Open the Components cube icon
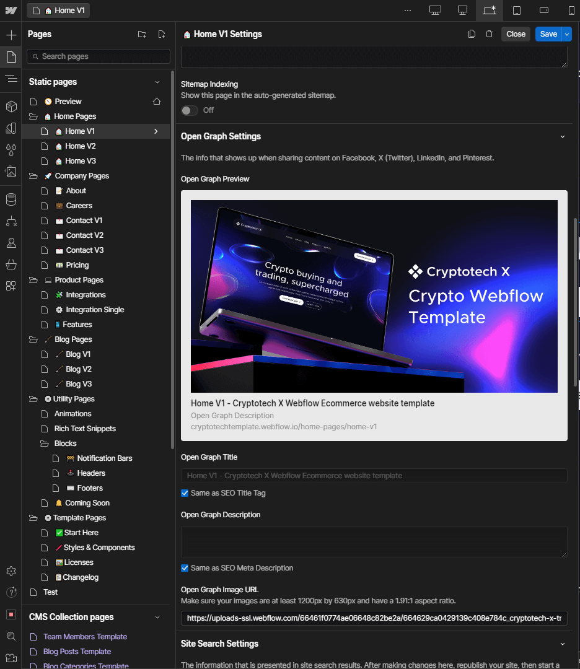The height and width of the screenshot is (669, 580). 11,107
